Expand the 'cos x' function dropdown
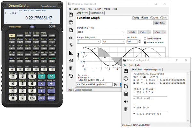 click(x=123, y=32)
